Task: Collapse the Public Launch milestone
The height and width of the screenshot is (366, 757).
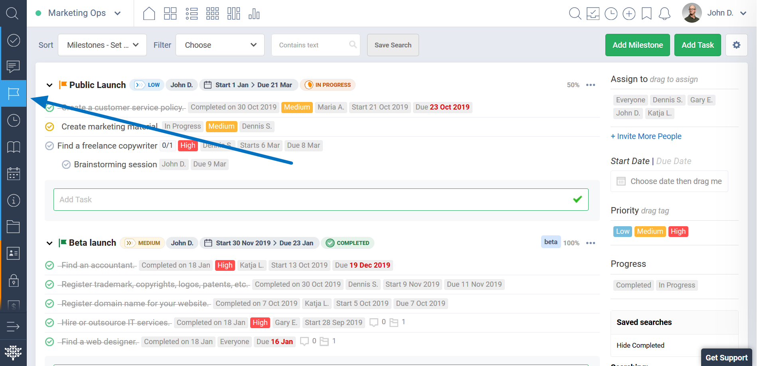Action: (49, 85)
